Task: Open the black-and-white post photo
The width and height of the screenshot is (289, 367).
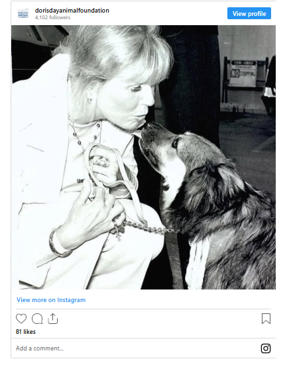Action: (143, 157)
